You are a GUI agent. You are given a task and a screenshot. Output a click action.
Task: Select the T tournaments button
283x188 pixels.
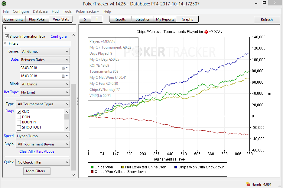[x=97, y=19]
